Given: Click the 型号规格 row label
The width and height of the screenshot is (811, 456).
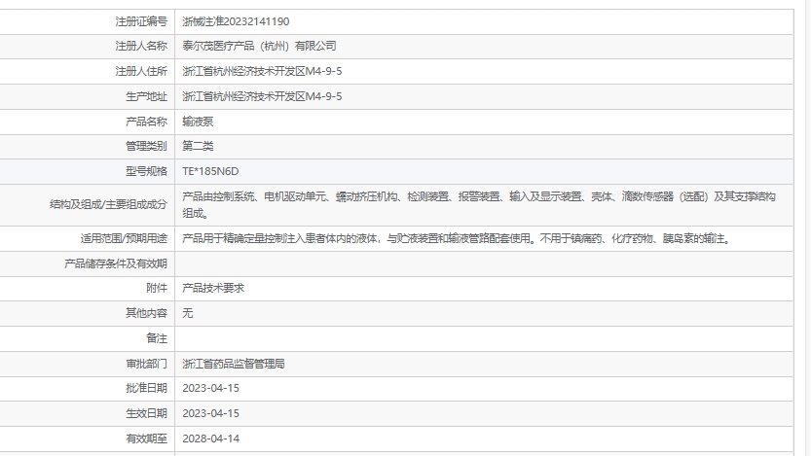Looking at the screenshot, I should click(x=147, y=171).
